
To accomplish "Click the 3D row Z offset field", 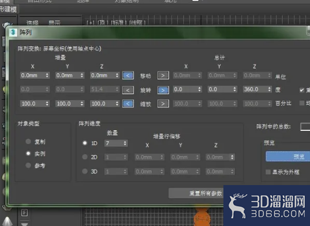I will pos(221,171).
